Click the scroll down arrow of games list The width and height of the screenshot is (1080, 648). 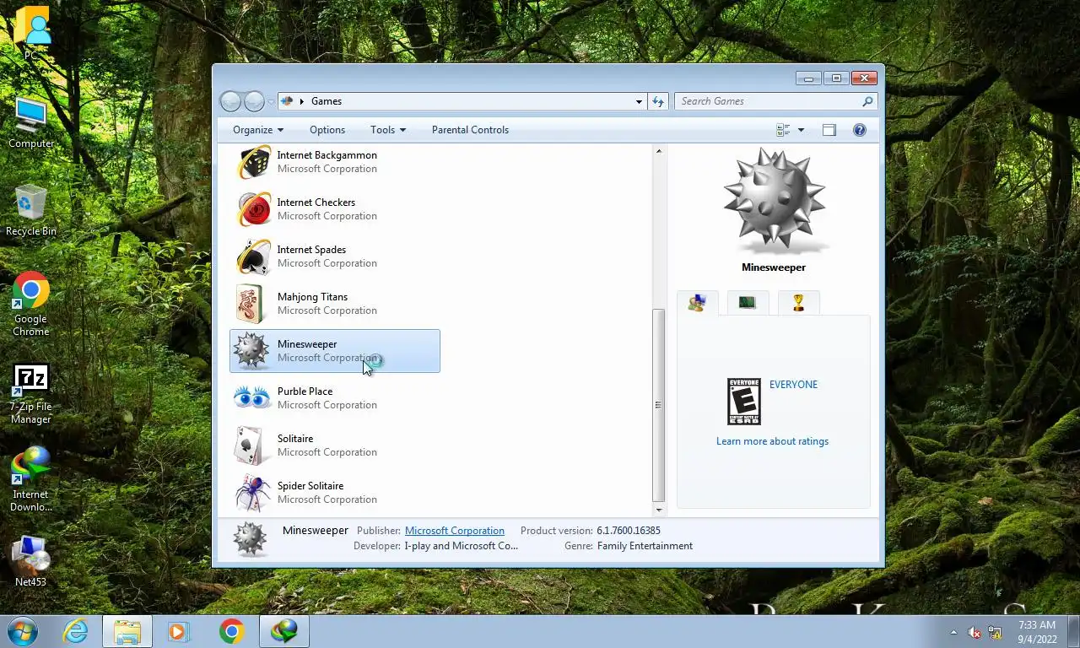pos(659,510)
